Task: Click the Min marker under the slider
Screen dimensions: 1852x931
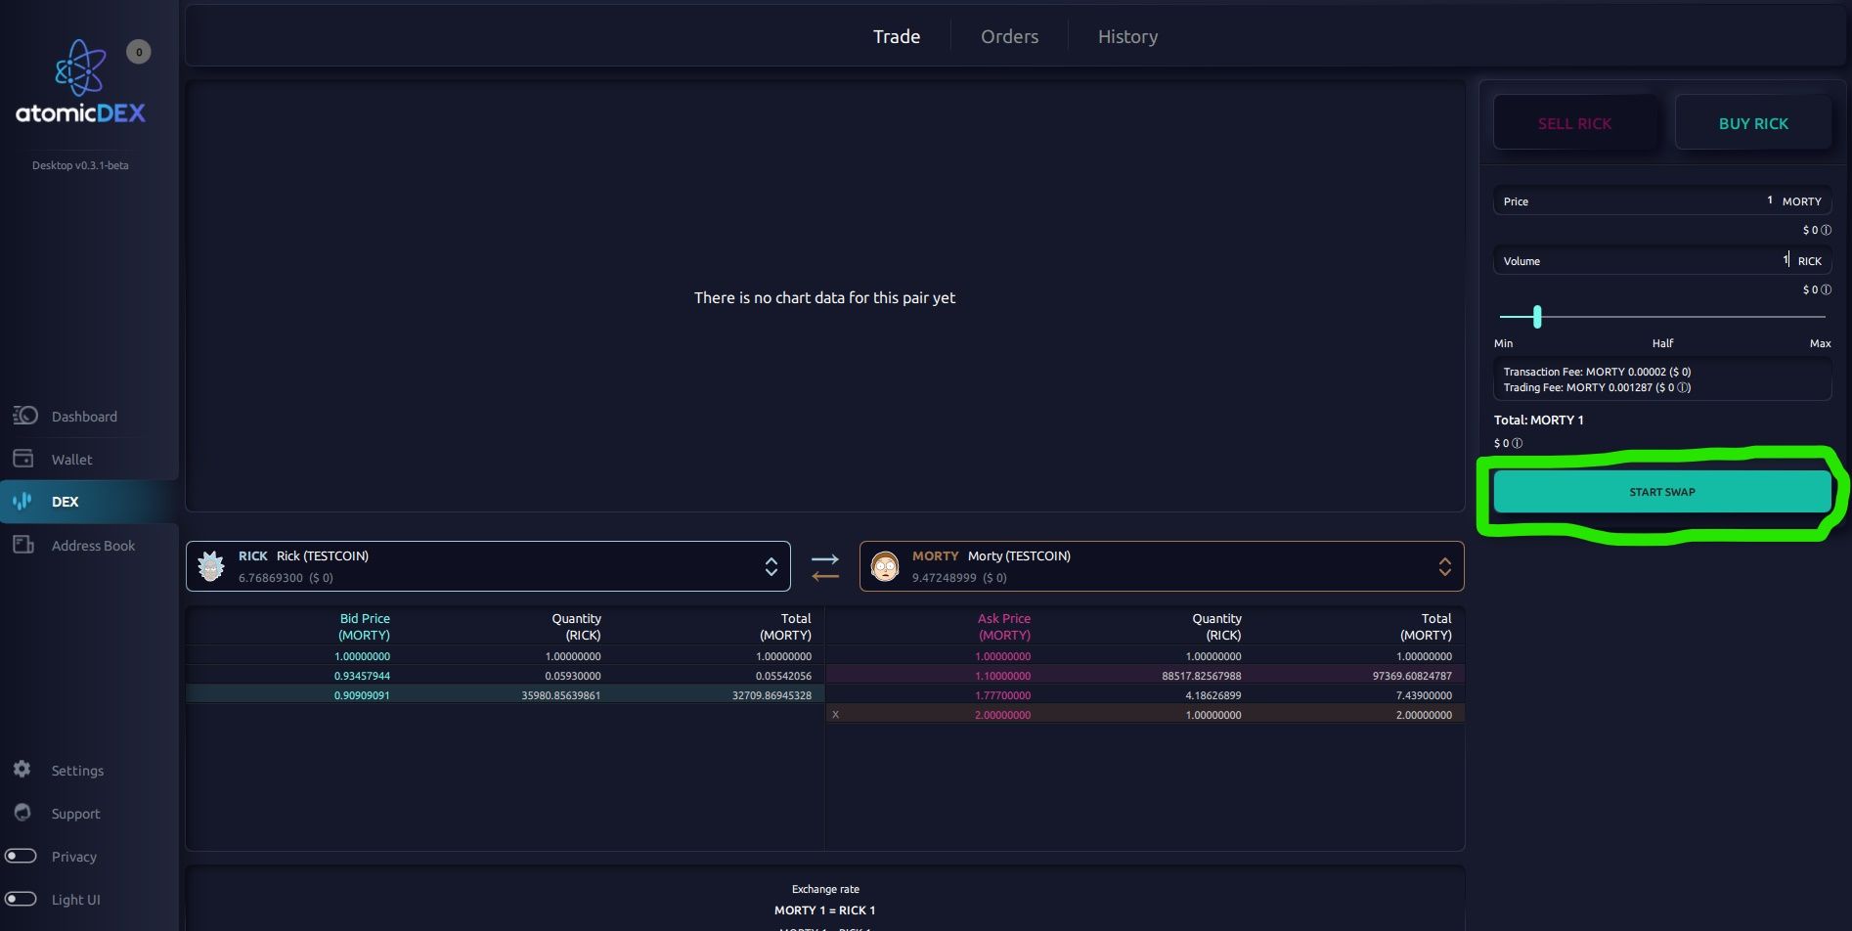Action: pos(1503,343)
